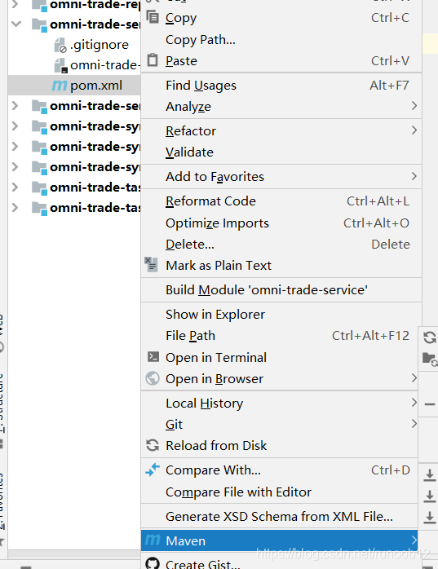This screenshot has height=569, width=438.
Task: Open the Maven submenu
Action: pos(279,540)
